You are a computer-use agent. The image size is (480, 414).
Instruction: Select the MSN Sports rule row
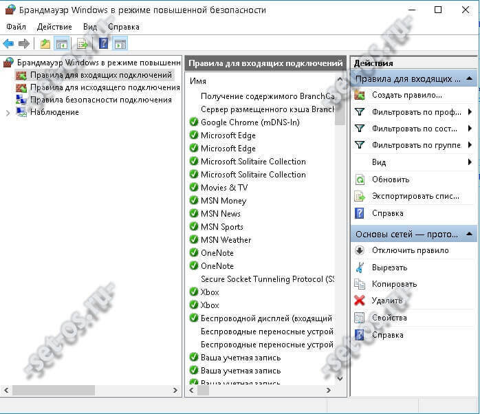click(x=261, y=227)
